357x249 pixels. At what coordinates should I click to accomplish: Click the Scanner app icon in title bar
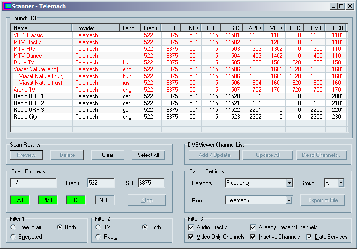click(7, 6)
